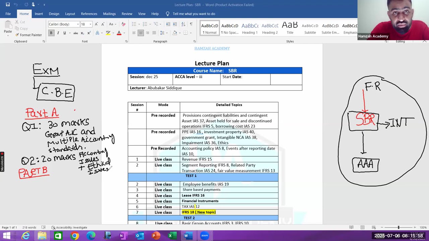The height and width of the screenshot is (241, 429).
Task: Toggle Italic formatting
Action: 58,33
